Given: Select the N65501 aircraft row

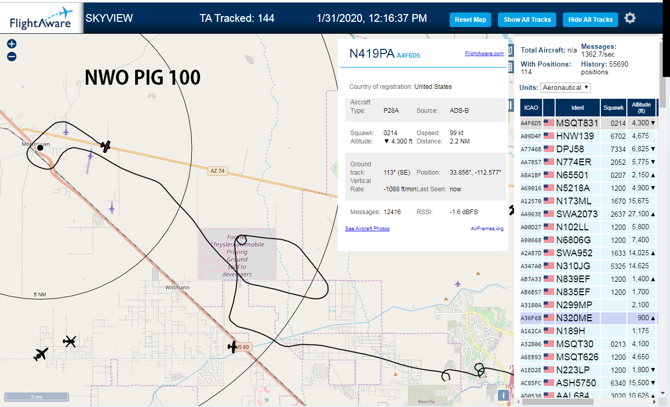Looking at the screenshot, I should click(x=589, y=175).
